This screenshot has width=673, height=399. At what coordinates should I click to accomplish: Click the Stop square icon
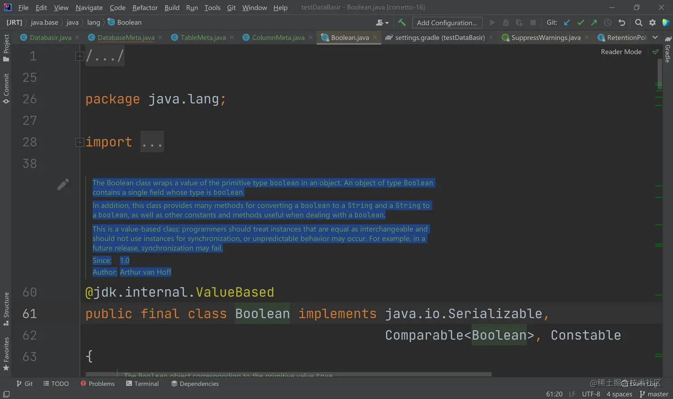[533, 23]
